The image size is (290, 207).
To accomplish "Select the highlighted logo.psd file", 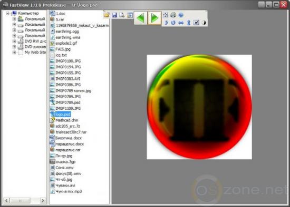I will (63, 115).
